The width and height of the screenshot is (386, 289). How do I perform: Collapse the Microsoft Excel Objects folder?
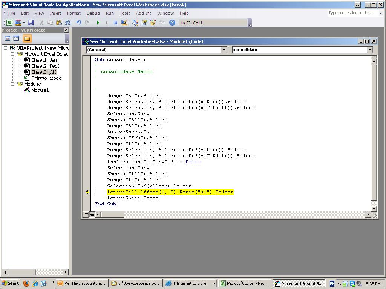(x=13, y=54)
